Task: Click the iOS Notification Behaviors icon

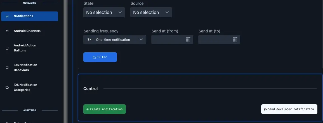Action: pos(7,68)
